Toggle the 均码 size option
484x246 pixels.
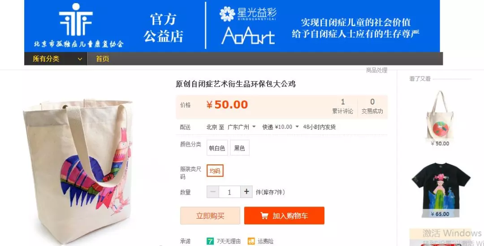(x=215, y=171)
